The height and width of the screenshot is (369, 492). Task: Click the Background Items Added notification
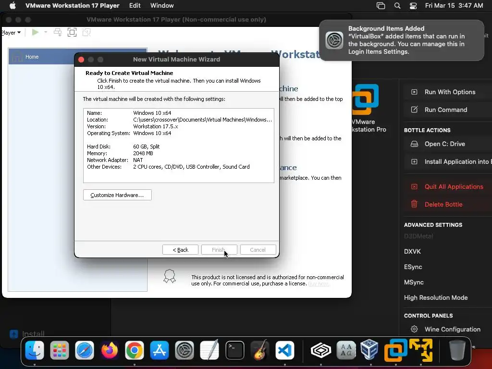402,40
